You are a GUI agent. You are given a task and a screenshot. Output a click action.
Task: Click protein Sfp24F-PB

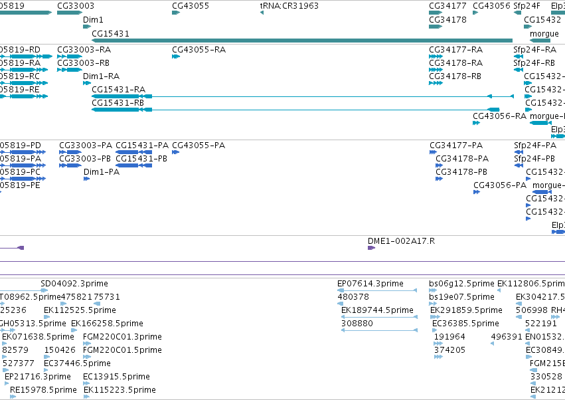click(x=534, y=159)
